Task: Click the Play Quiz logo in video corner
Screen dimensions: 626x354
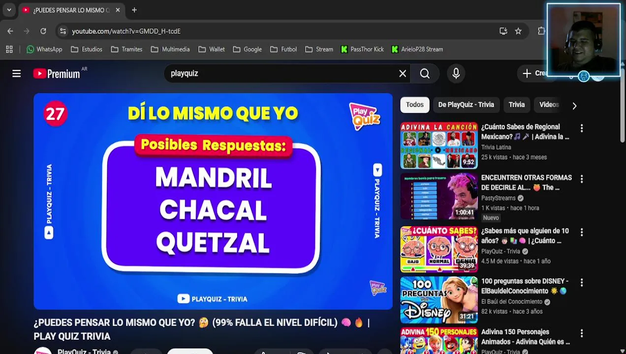Action: click(x=365, y=117)
